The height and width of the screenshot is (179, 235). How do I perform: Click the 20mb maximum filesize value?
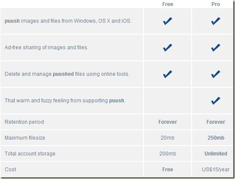[x=168, y=138]
